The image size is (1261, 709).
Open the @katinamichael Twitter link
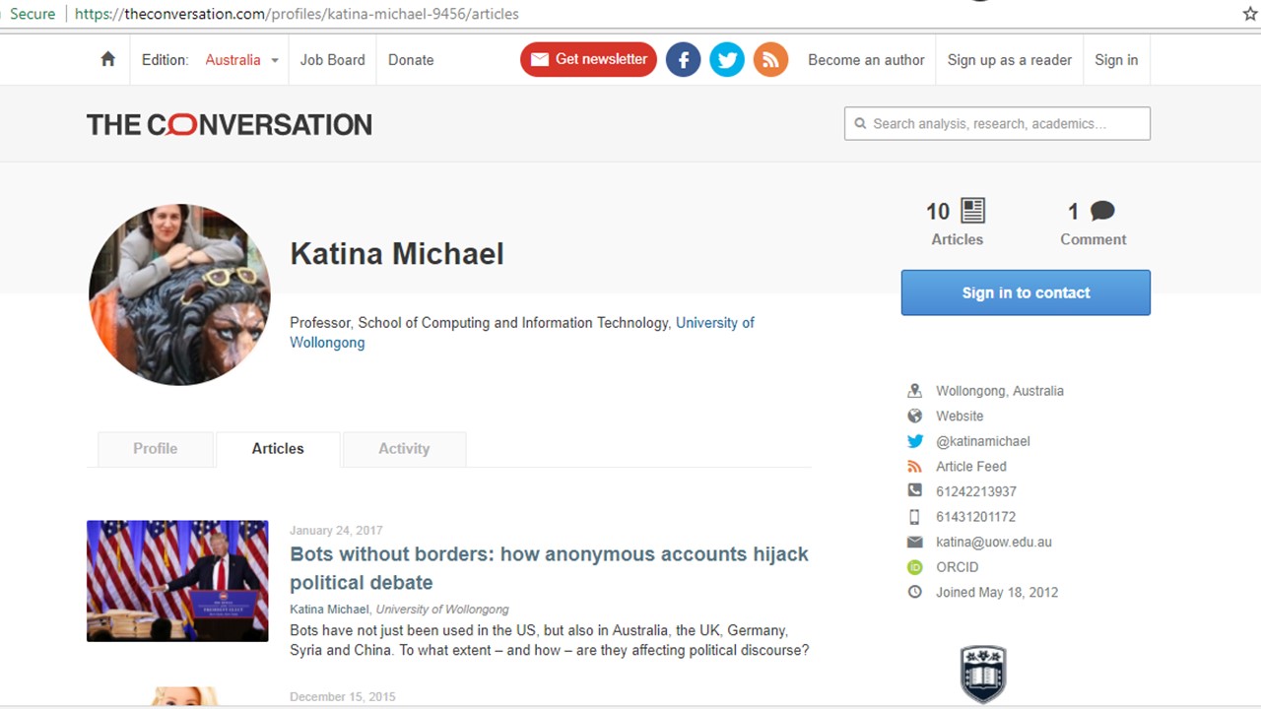coord(983,441)
